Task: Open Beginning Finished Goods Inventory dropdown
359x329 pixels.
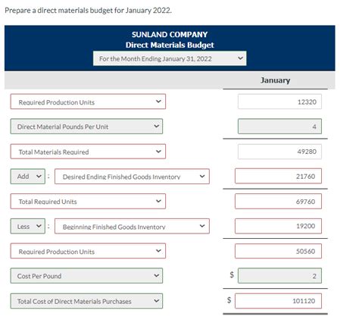Action: [x=132, y=226]
